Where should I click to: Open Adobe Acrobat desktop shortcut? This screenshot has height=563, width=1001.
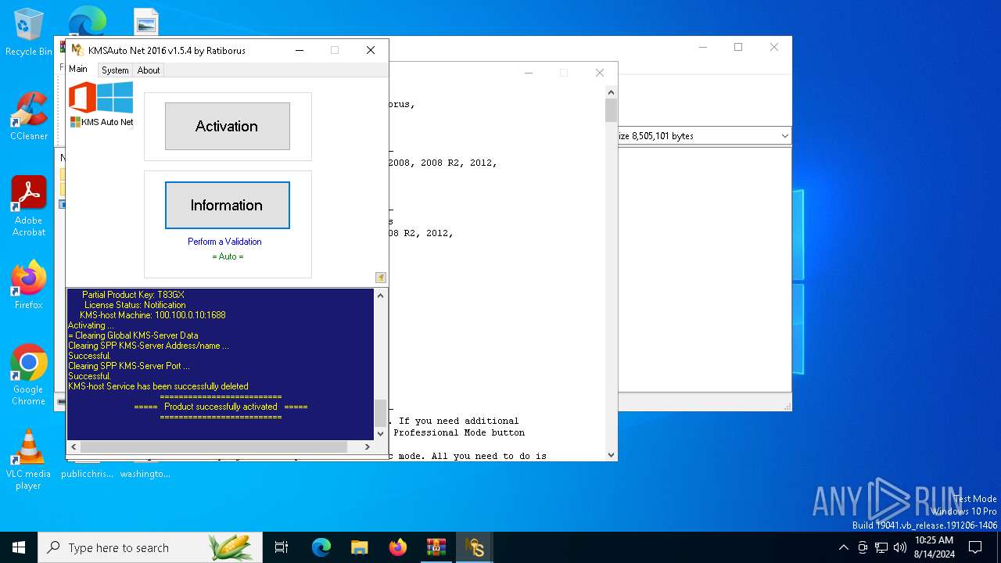click(29, 206)
